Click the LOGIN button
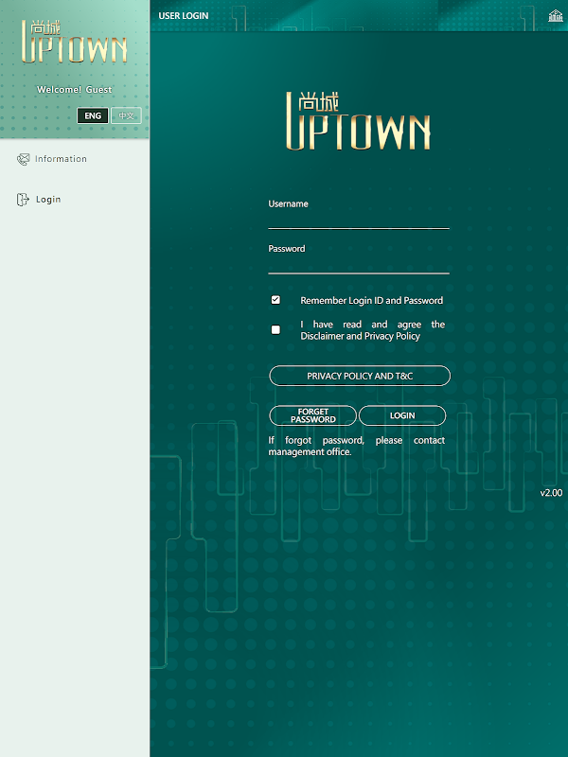This screenshot has height=757, width=568. [x=402, y=415]
